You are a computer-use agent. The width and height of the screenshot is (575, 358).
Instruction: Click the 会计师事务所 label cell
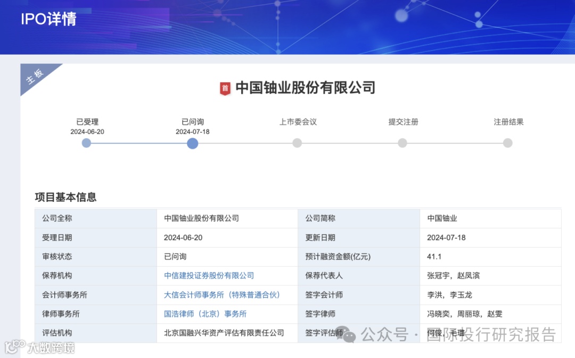(96, 295)
